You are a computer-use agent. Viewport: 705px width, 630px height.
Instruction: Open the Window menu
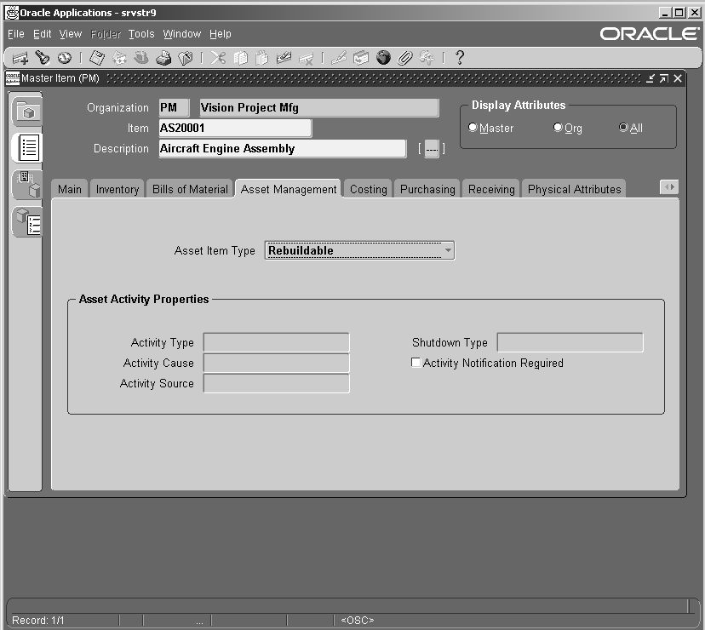coord(181,34)
